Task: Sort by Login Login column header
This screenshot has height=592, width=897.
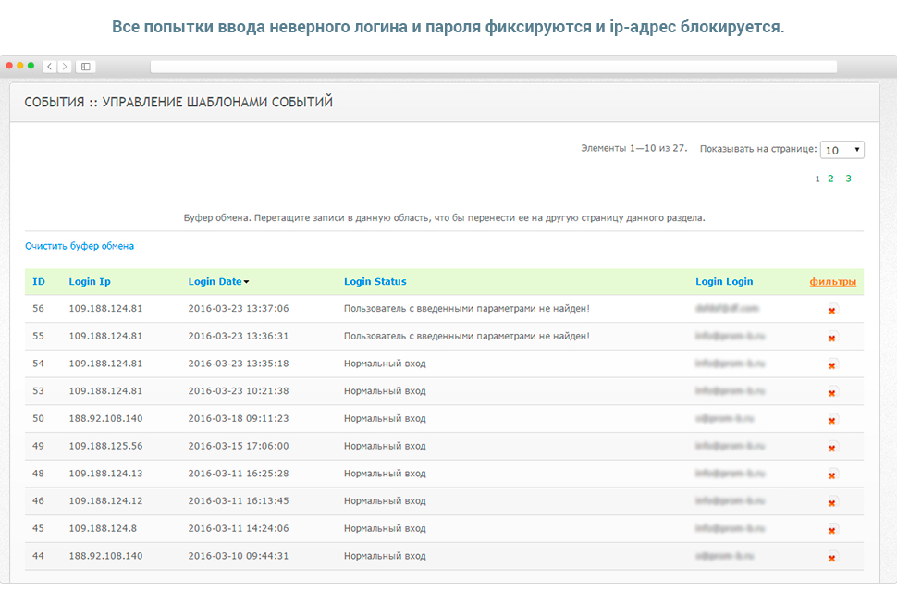Action: coord(724,281)
